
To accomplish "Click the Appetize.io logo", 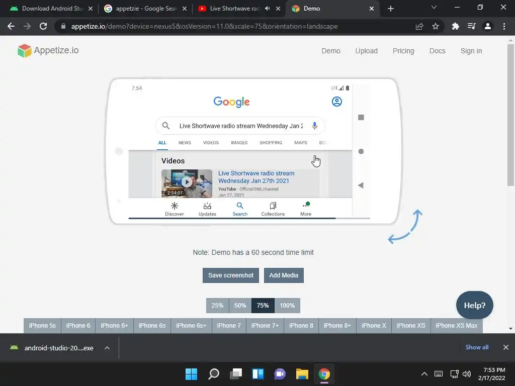I will (x=48, y=51).
